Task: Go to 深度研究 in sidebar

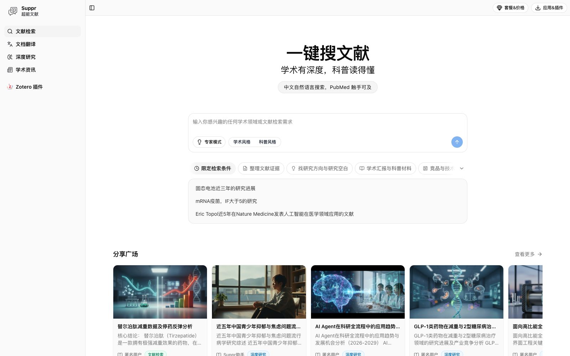Action: [x=42, y=57]
